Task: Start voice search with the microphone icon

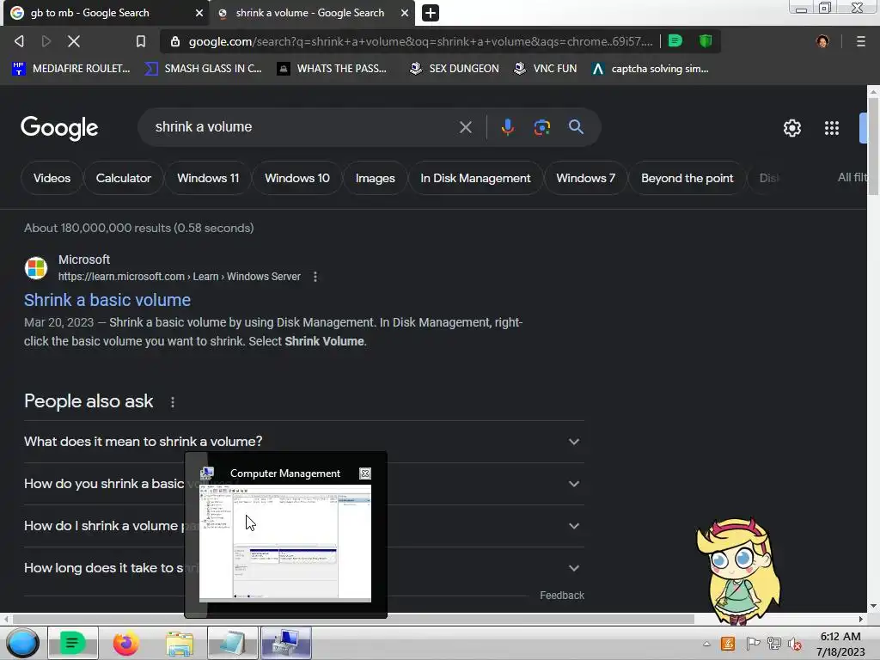Action: (507, 127)
